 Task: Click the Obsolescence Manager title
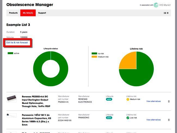pyautogui.click(x=30, y=5)
